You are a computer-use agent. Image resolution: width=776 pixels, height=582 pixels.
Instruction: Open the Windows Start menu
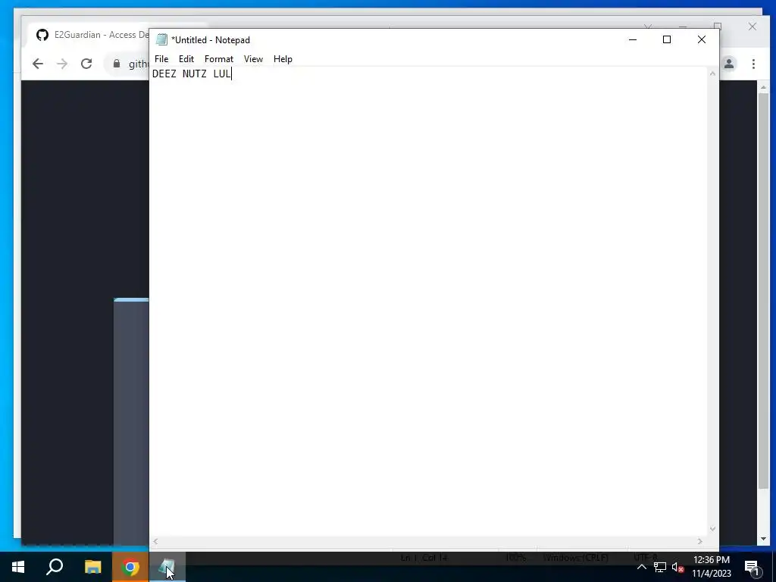coord(18,567)
